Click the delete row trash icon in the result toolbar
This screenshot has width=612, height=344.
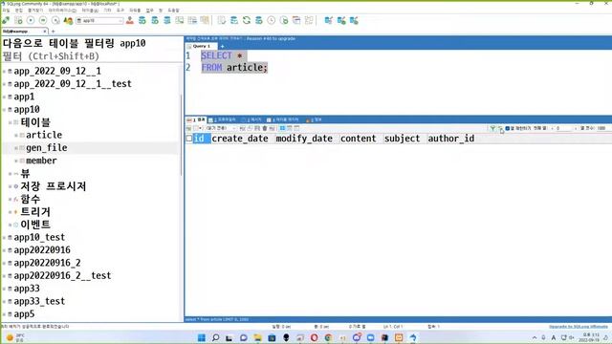point(265,128)
